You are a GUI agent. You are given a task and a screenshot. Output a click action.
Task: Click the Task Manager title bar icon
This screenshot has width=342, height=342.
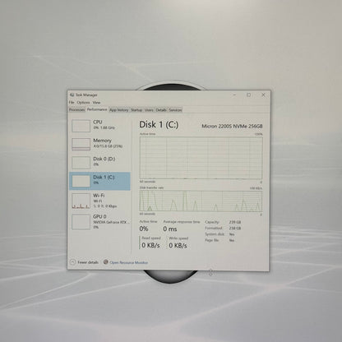pyautogui.click(x=72, y=95)
